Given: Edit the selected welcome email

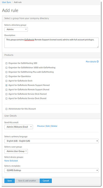Looking at the screenshot, I should pos(48,126).
